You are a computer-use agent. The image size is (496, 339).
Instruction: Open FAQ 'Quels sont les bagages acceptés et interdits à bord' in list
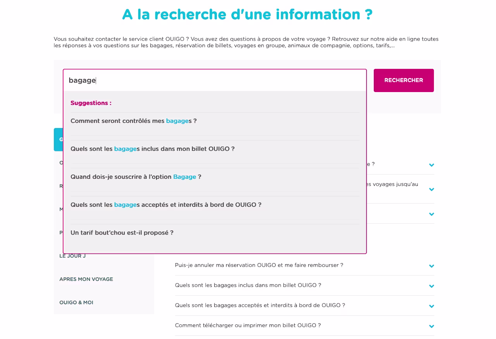(260, 305)
